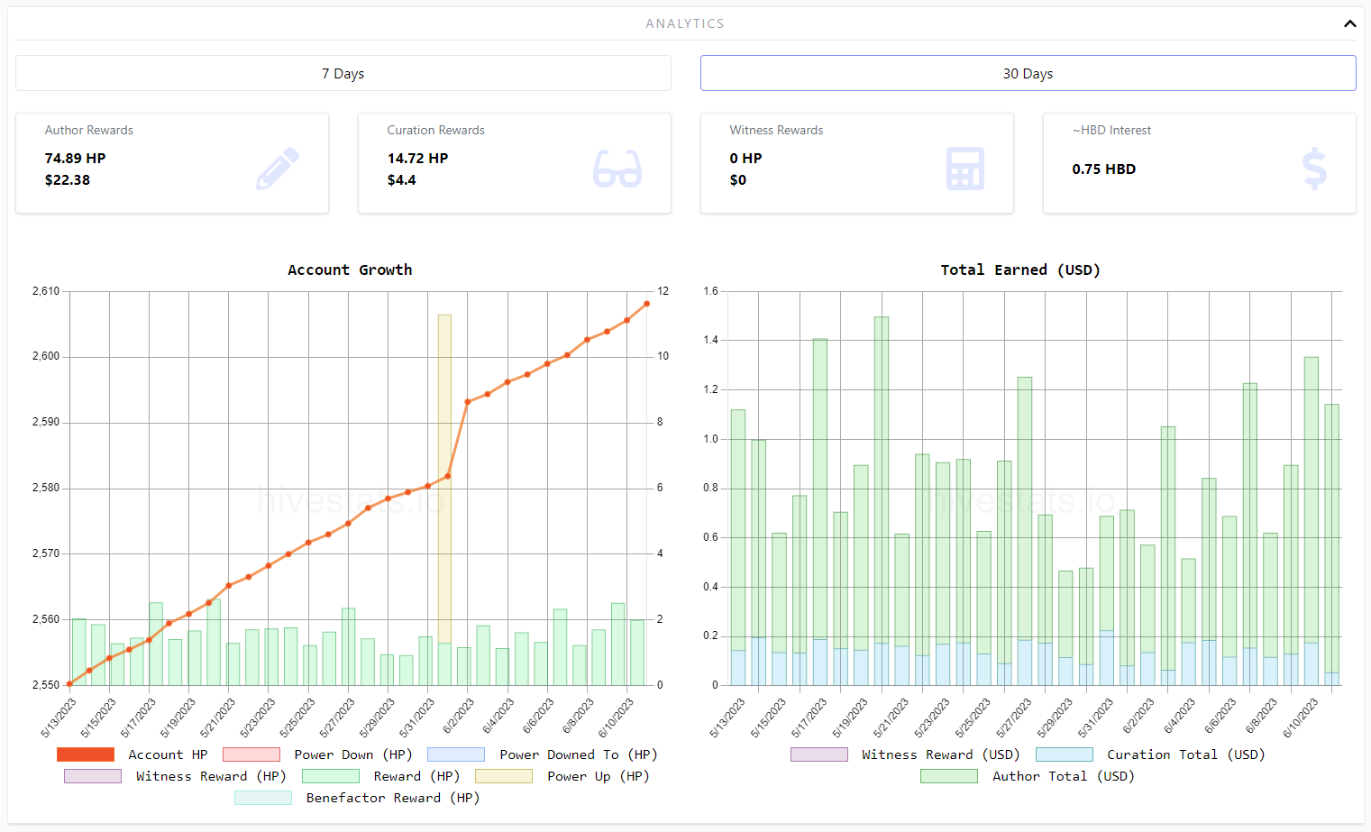Click the Curation Rewards glasses icon
The height and width of the screenshot is (832, 1371).
pyautogui.click(x=617, y=169)
